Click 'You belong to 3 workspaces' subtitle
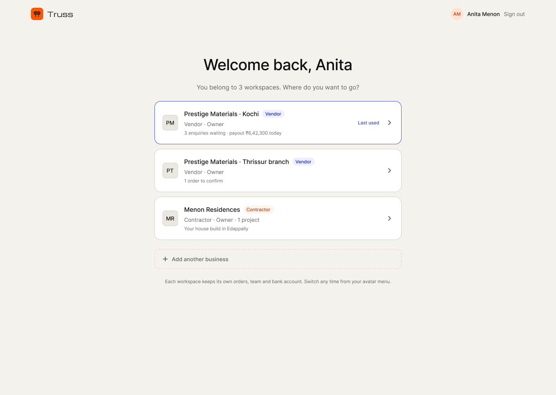The height and width of the screenshot is (395, 556). [x=278, y=87]
